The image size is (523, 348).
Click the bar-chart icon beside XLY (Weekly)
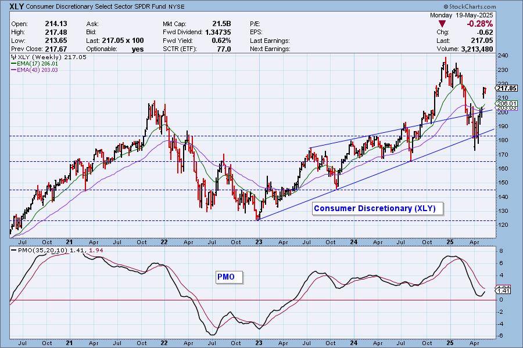pos(14,57)
